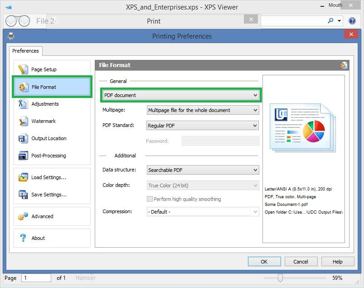Screen dimensions: 364x288
Task: Click the PDF document preview thumbnail
Action: point(303,128)
